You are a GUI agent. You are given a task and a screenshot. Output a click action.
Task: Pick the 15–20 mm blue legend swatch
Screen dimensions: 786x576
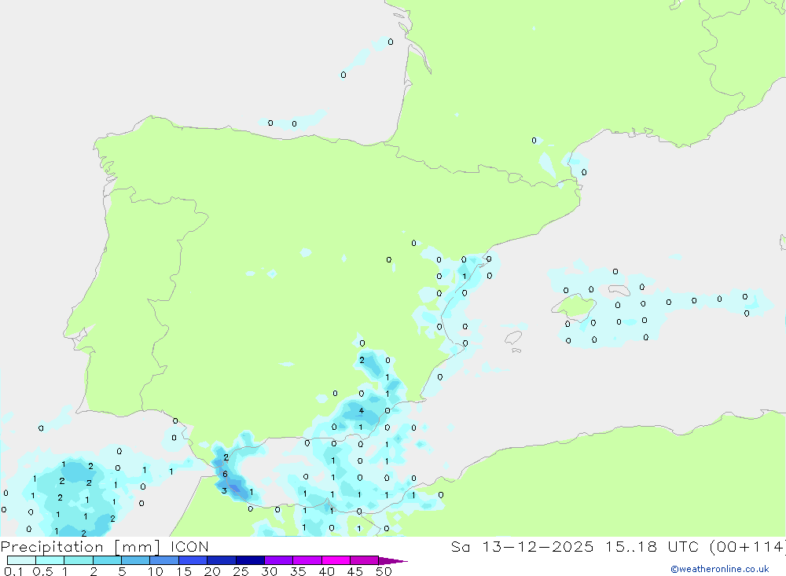coord(193,560)
